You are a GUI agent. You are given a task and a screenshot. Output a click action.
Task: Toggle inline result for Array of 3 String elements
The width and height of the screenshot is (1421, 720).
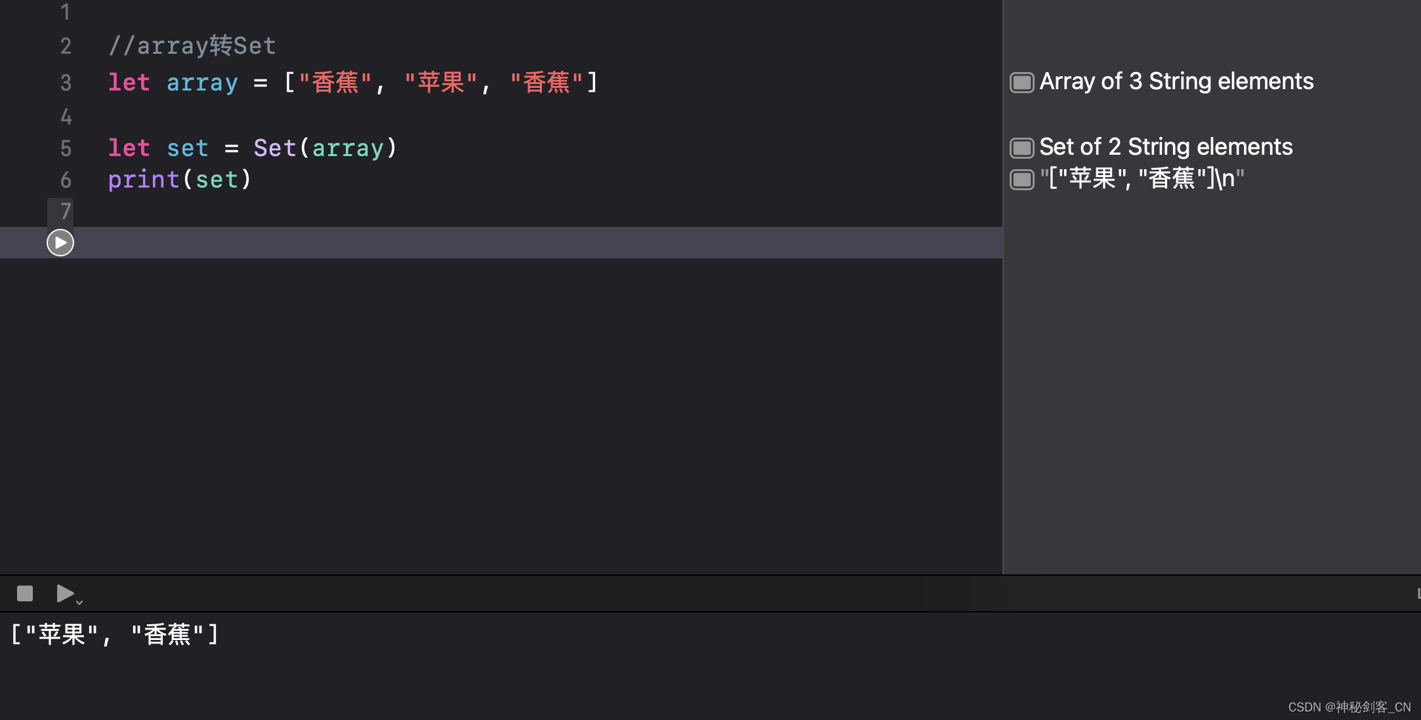tap(1021, 83)
